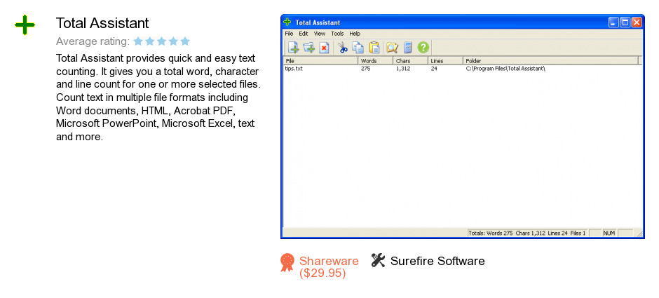Click the Total Assistant screenshot thumbnail title bar
Screen dimensions: 659x298
click(462, 22)
